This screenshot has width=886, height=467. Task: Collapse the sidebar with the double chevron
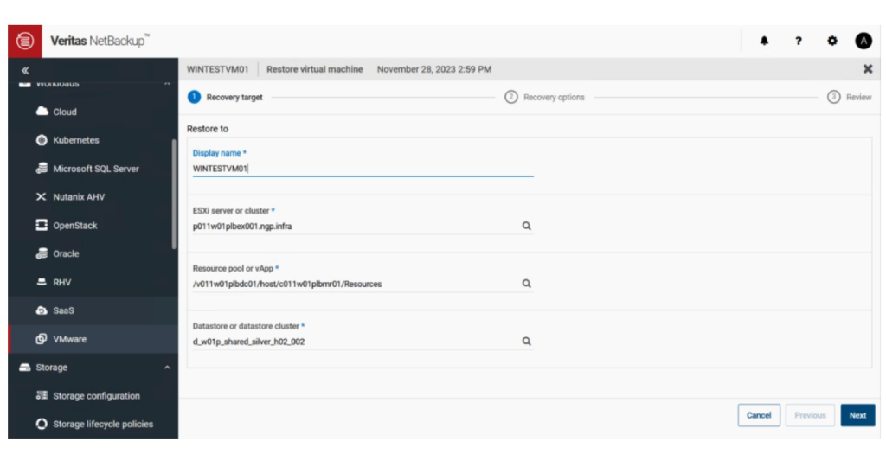[x=25, y=71]
